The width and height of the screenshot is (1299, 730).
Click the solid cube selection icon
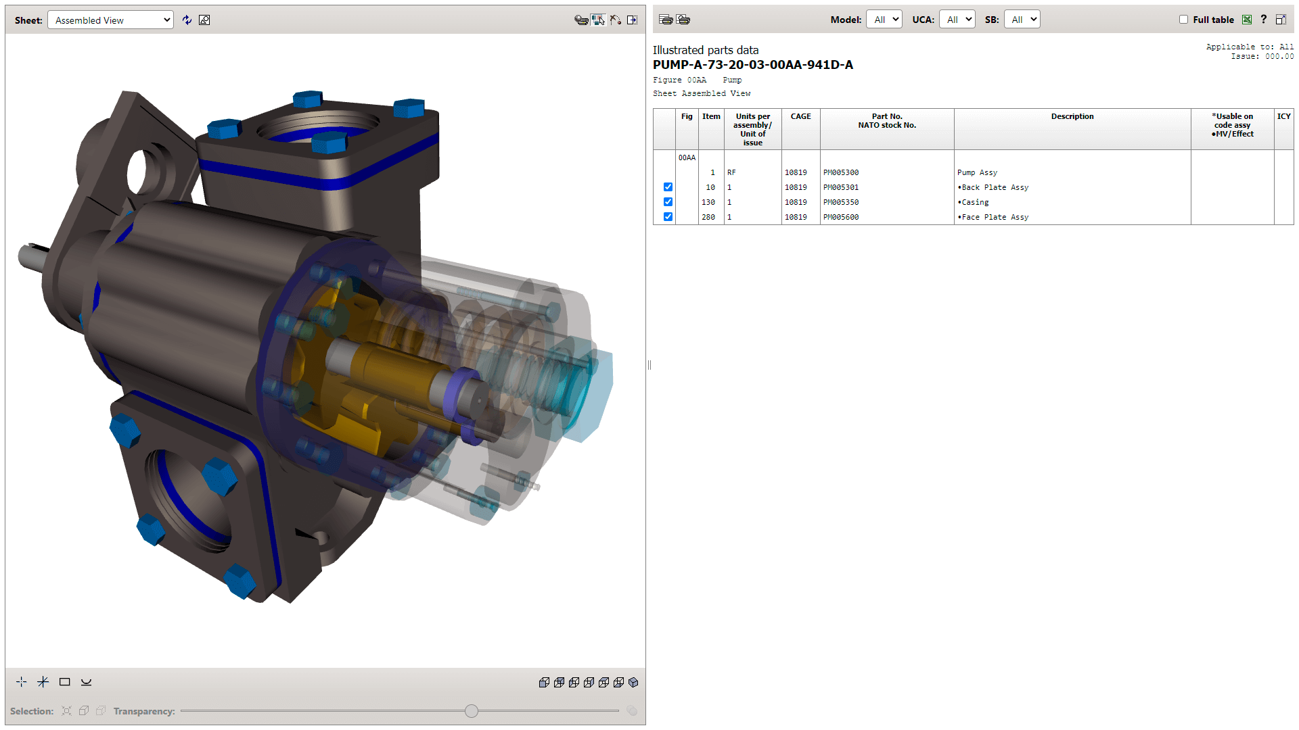(84, 711)
